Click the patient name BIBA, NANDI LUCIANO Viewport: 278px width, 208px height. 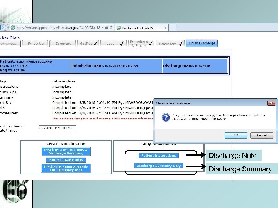click(34, 62)
